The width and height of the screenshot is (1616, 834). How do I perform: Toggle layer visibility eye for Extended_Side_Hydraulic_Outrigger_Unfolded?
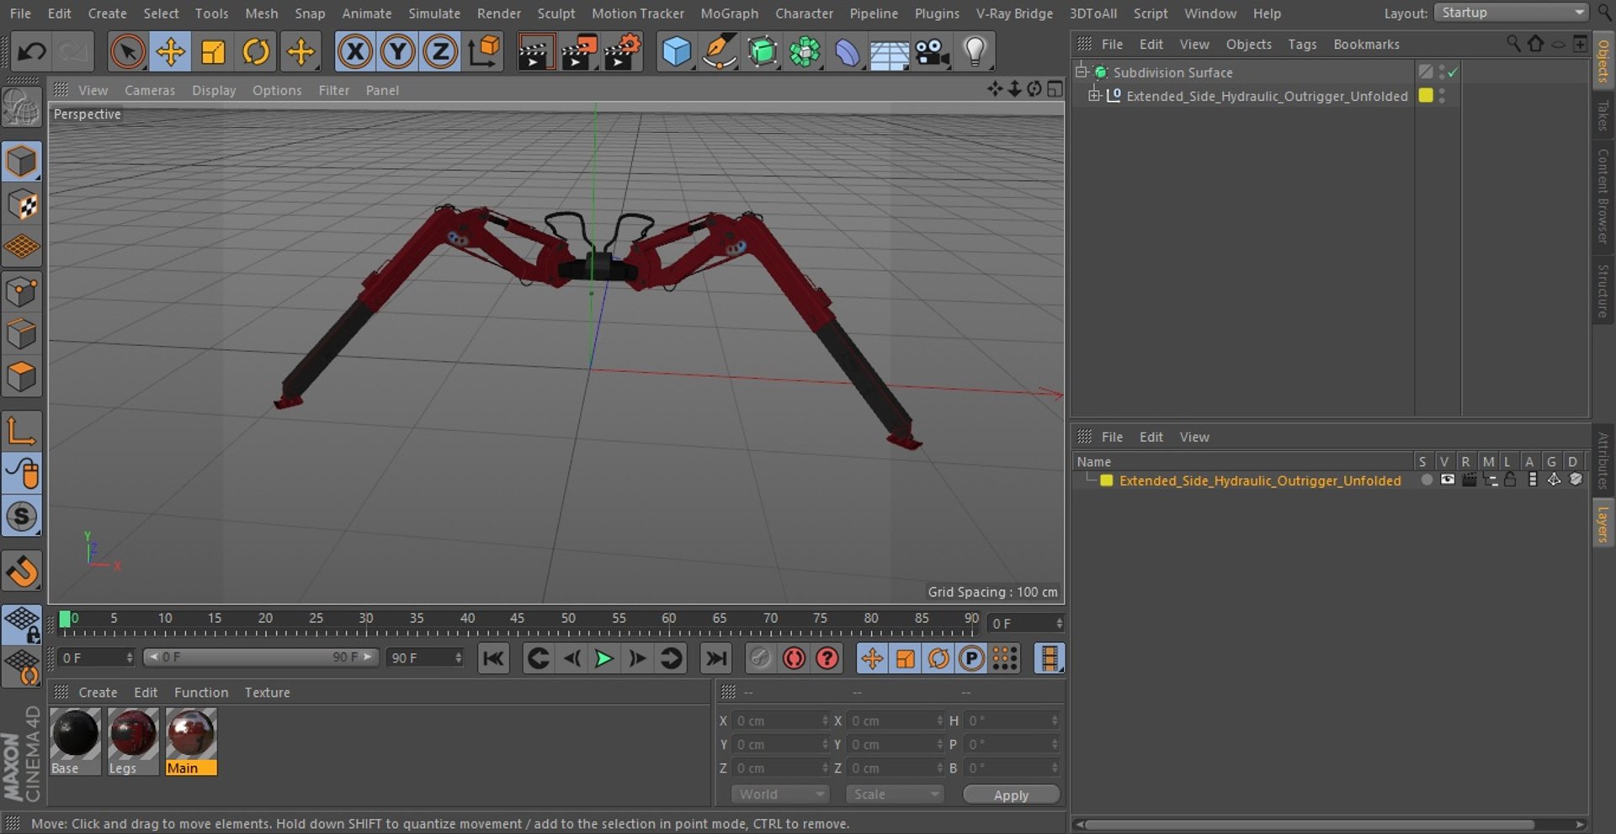[1447, 480]
